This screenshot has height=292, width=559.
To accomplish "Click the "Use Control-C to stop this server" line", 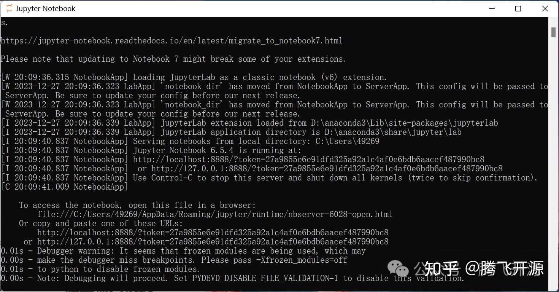I will tap(335, 178).
